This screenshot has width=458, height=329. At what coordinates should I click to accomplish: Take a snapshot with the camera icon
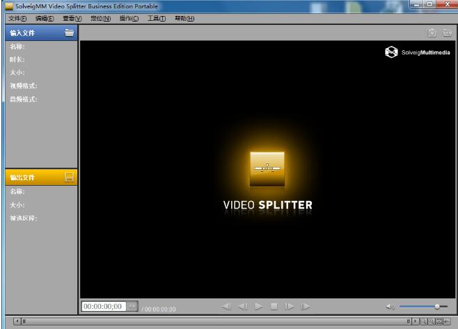click(x=432, y=33)
